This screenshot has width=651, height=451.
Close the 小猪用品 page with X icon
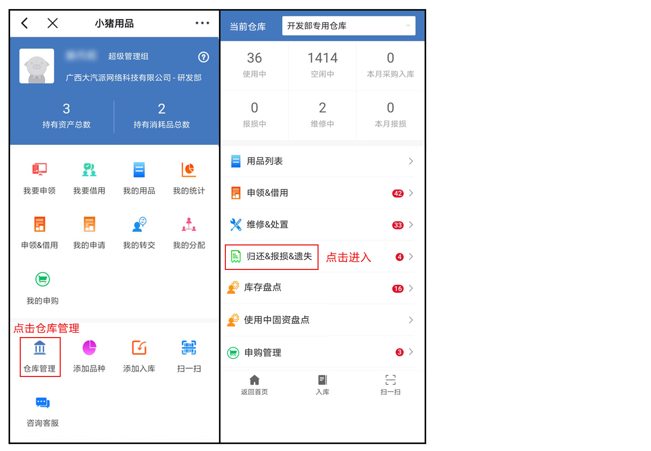(52, 23)
